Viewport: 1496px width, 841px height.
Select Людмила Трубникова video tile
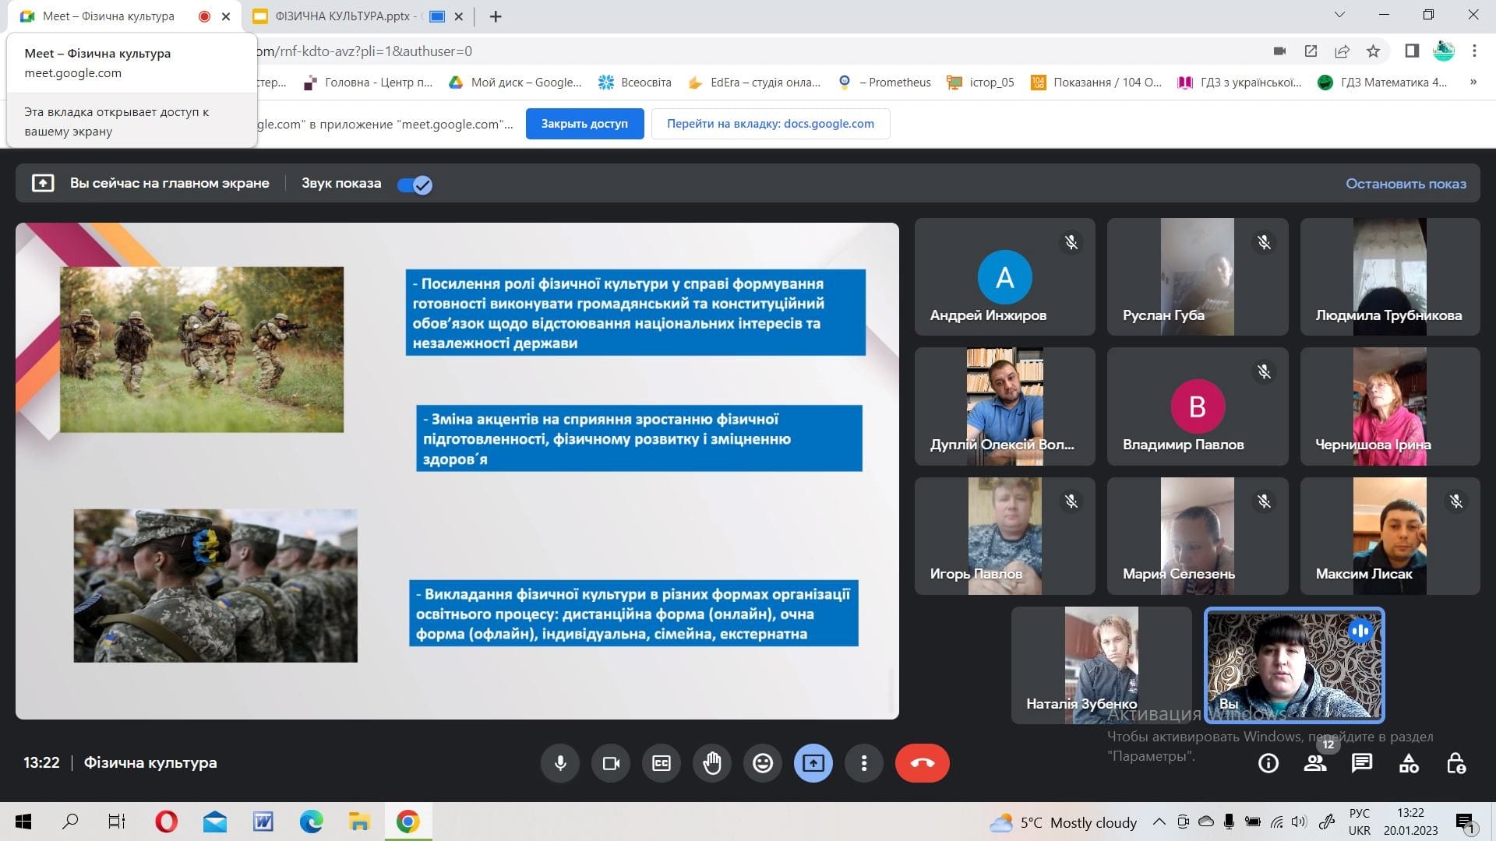[1389, 276]
